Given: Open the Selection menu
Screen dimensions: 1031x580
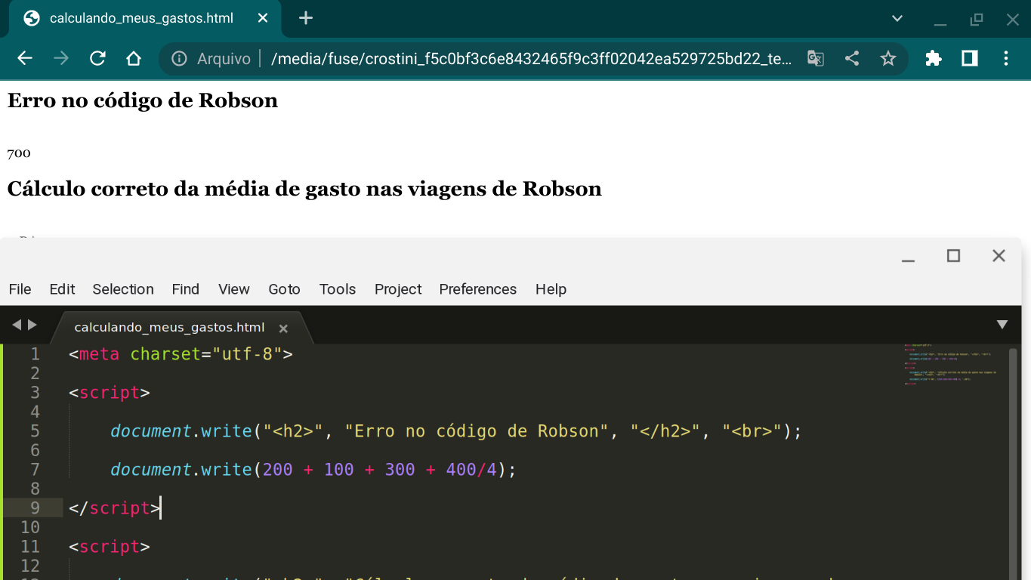Looking at the screenshot, I should pyautogui.click(x=123, y=289).
